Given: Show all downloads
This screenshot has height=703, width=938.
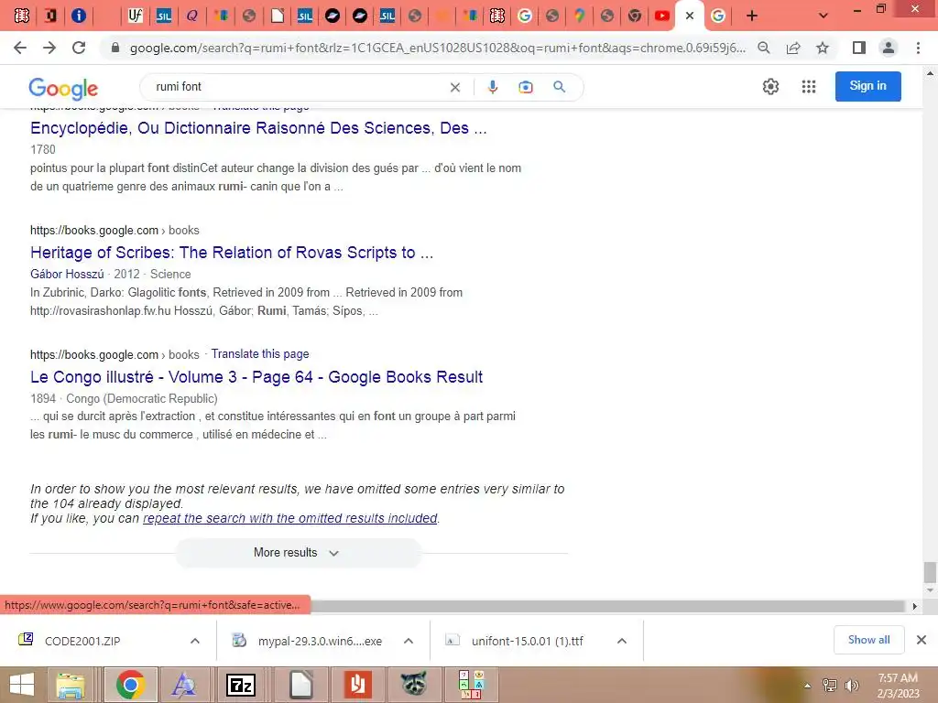Looking at the screenshot, I should [x=868, y=640].
